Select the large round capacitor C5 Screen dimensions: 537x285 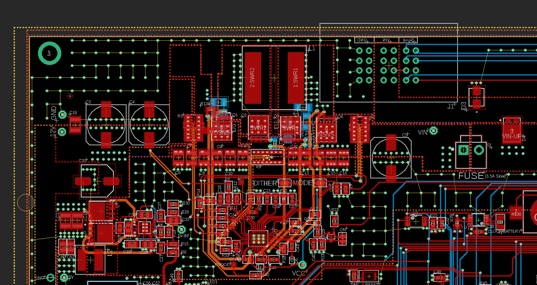(391, 158)
